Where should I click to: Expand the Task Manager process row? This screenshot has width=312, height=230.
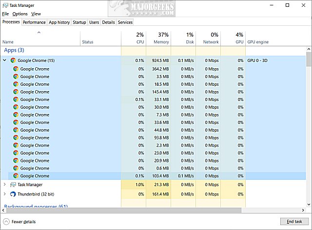click(x=4, y=184)
